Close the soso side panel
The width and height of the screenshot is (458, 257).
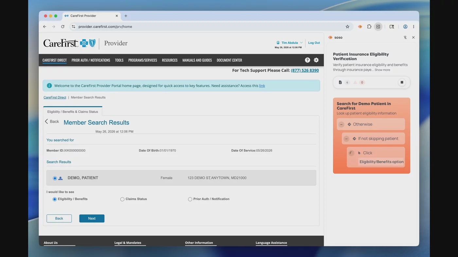click(414, 38)
